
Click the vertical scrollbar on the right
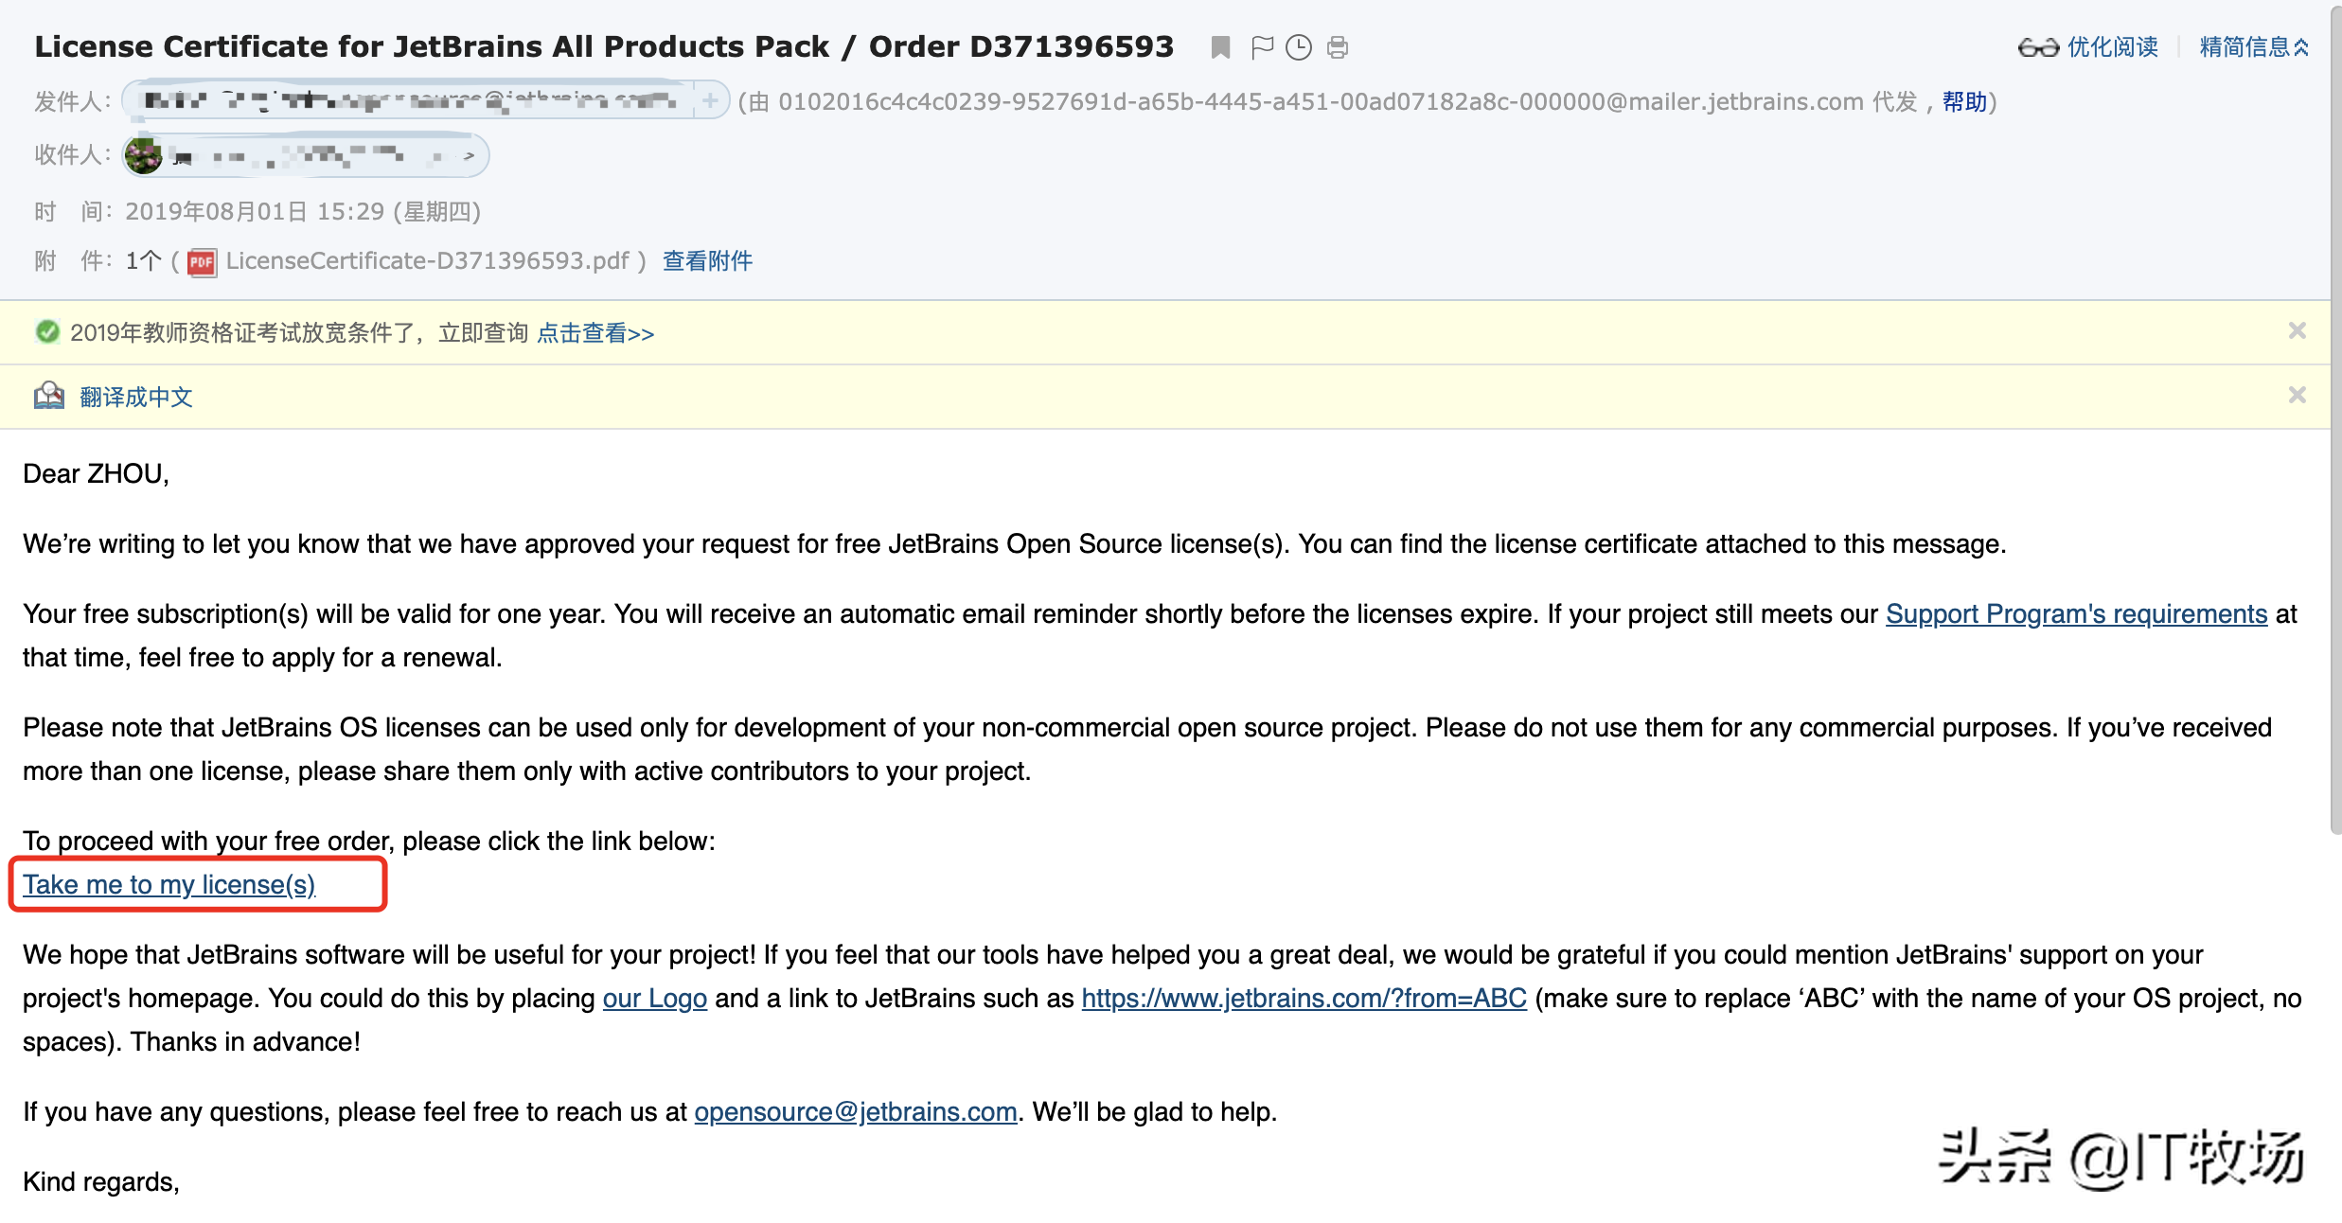click(x=2335, y=421)
